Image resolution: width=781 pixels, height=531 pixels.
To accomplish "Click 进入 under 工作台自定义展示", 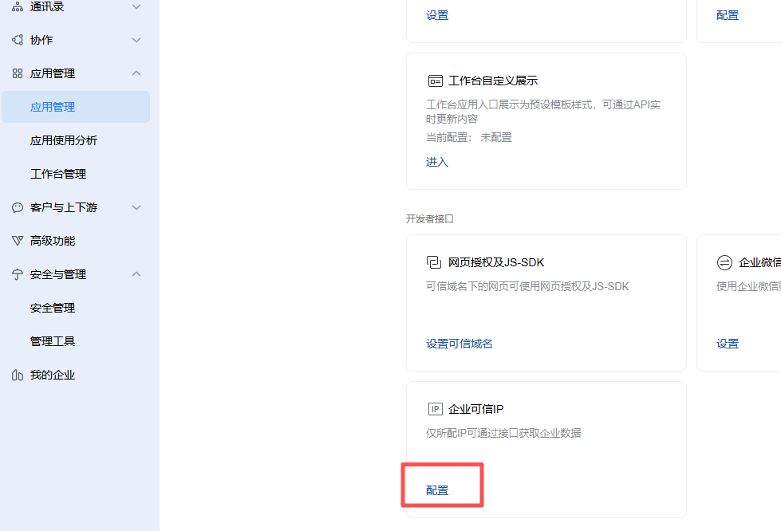I will pyautogui.click(x=436, y=162).
